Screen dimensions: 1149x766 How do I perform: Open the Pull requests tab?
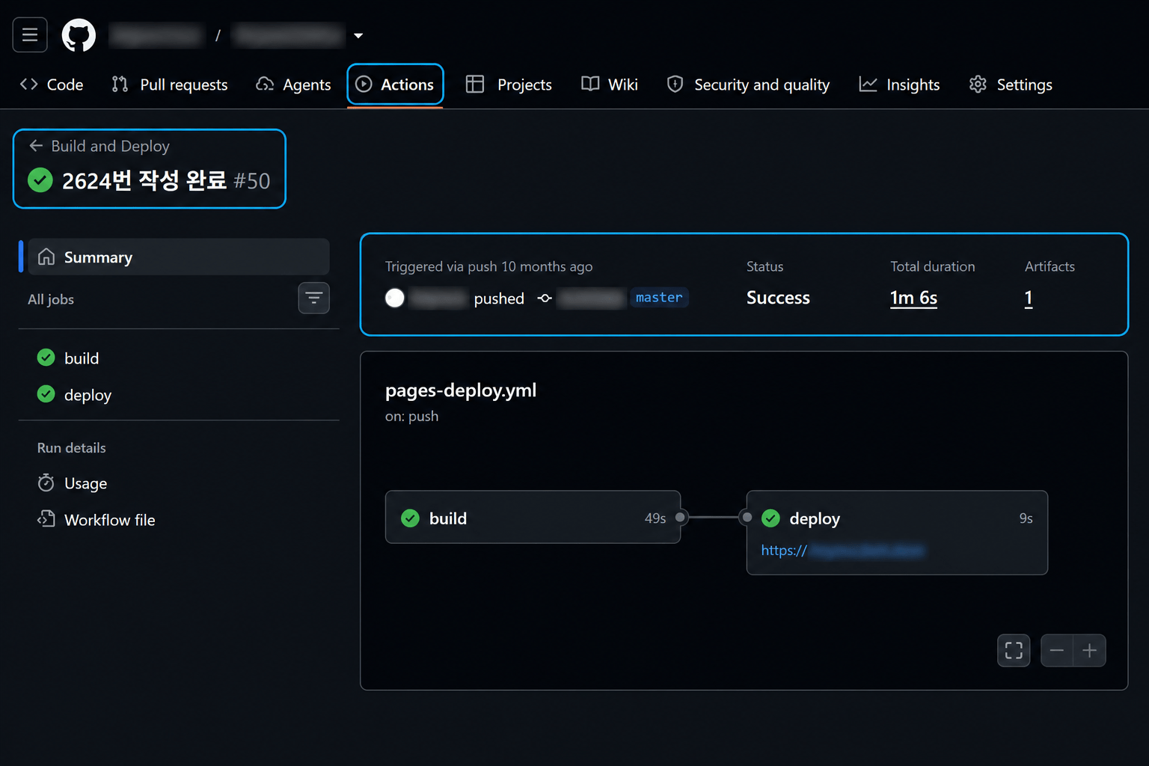click(170, 85)
